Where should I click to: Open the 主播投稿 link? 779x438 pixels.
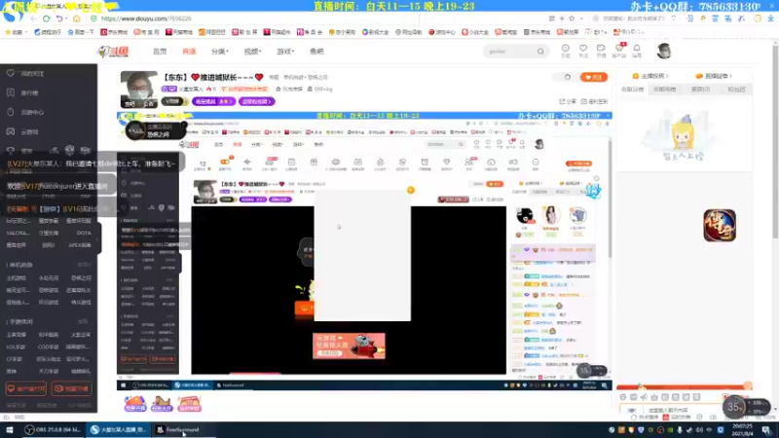(x=649, y=76)
